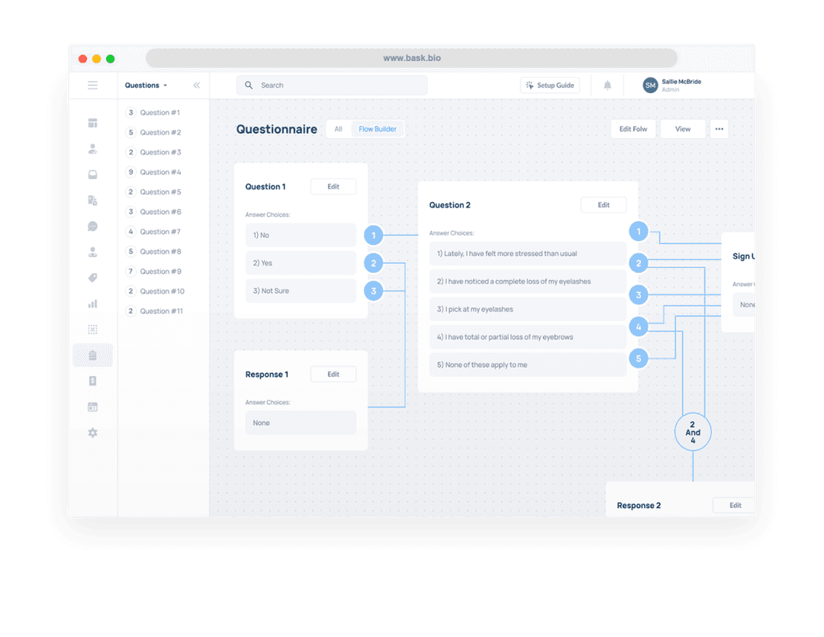Click the SM user avatar
The width and height of the screenshot is (824, 637).
click(650, 85)
